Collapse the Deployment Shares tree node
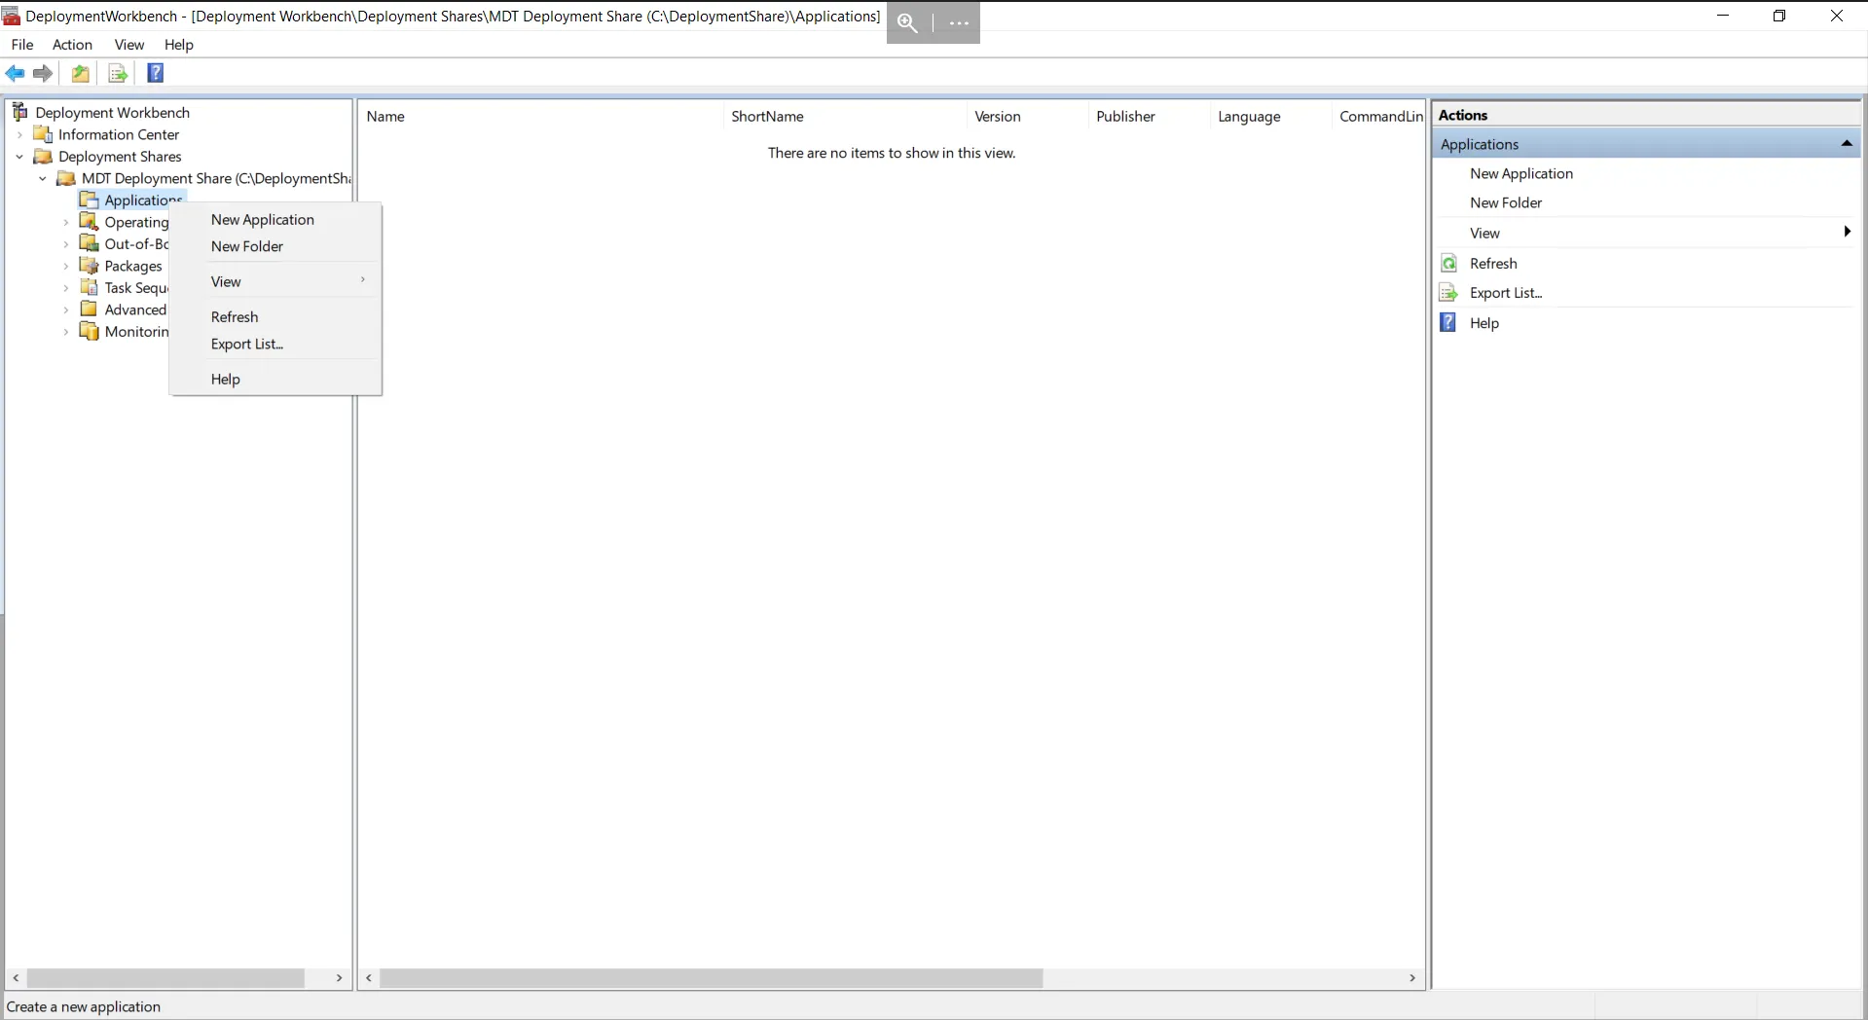Screen dimensions: 1868x1020 click(18, 157)
